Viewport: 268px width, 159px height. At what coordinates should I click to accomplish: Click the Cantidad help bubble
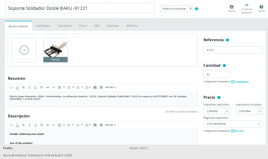coord(224,65)
